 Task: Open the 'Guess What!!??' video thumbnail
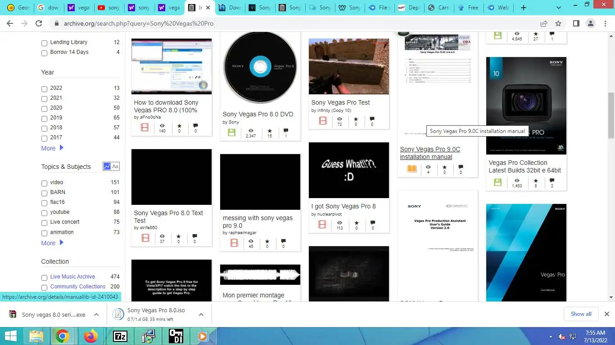tap(348, 170)
